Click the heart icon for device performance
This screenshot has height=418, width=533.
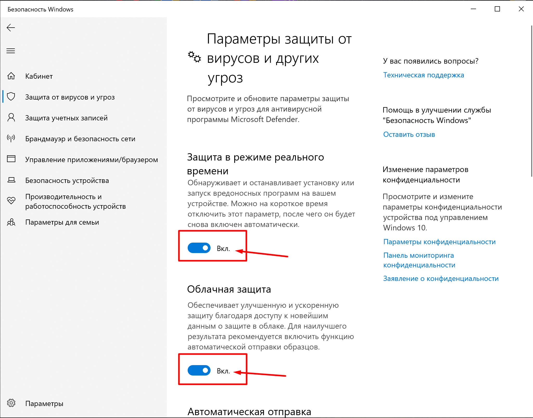pyautogui.click(x=11, y=201)
